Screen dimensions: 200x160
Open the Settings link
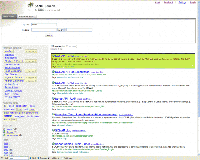click(x=182, y=2)
